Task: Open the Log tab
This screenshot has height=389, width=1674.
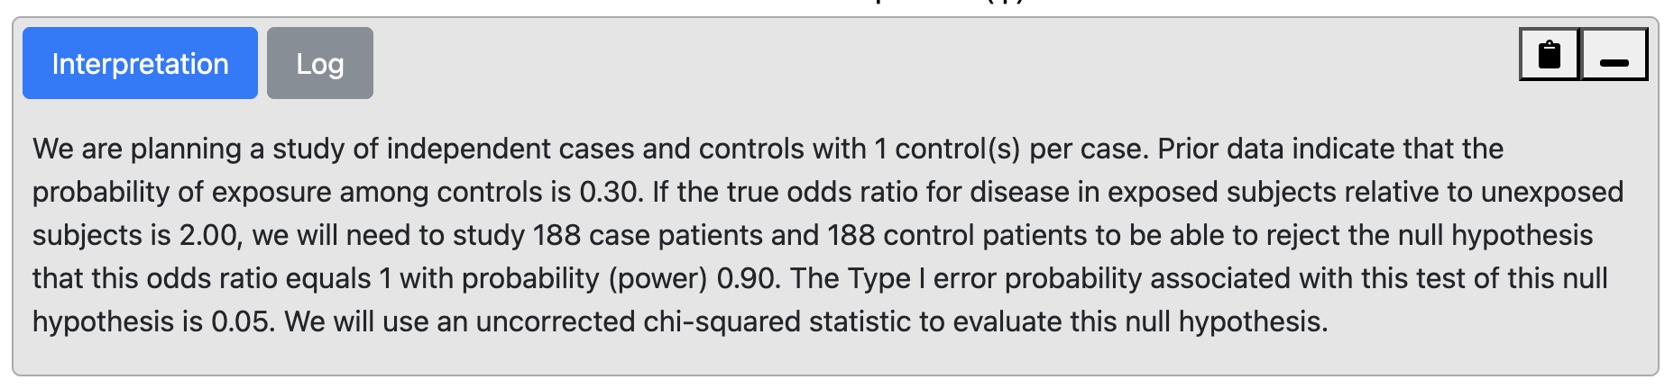Action: click(319, 64)
